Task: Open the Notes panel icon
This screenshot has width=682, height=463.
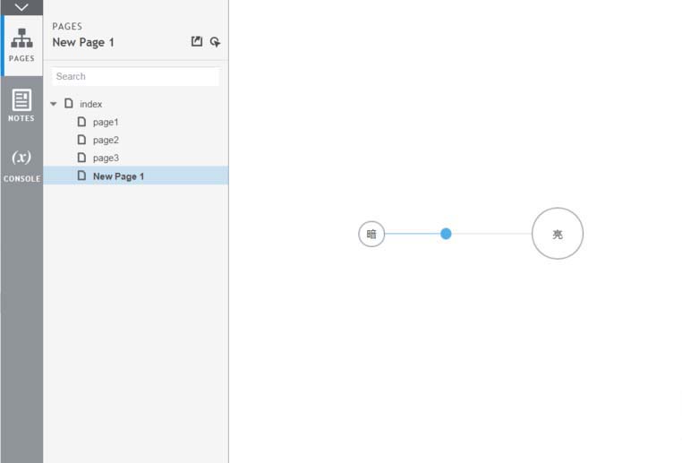Action: click(x=21, y=105)
